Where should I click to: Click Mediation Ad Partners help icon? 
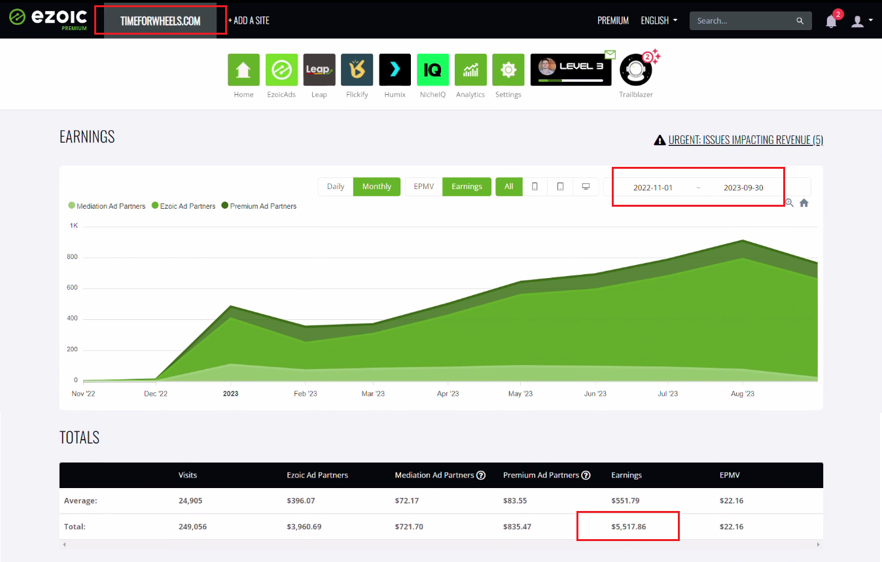pos(481,475)
